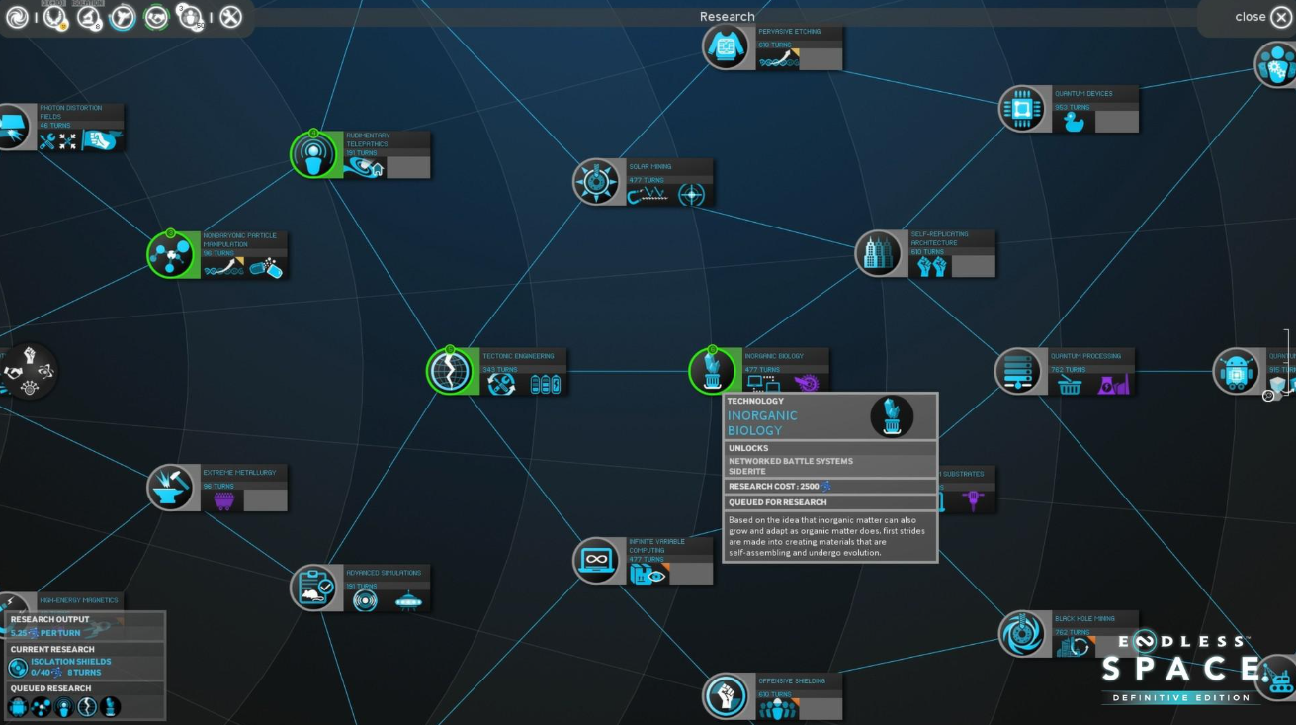
Task: Select the Inorganic Biology tech icon
Action: tap(712, 371)
